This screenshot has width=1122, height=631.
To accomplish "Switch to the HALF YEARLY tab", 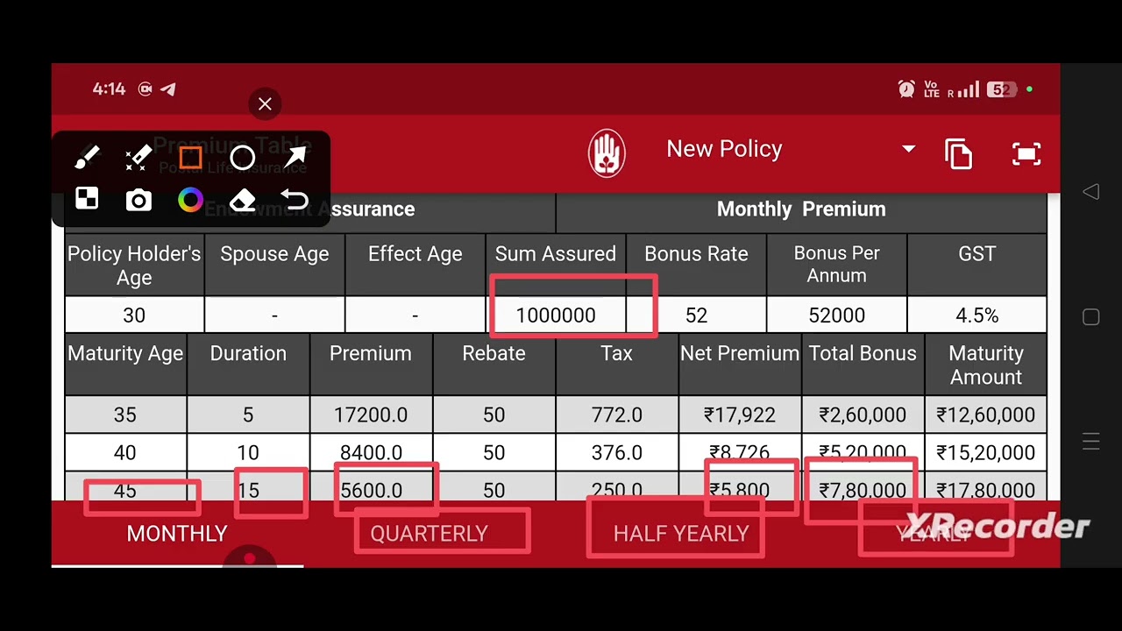I will click(681, 534).
